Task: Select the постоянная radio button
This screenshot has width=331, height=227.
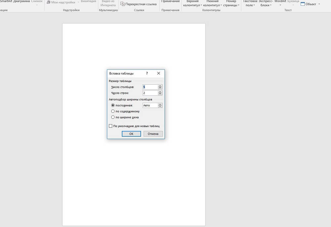Action: tap(113, 105)
